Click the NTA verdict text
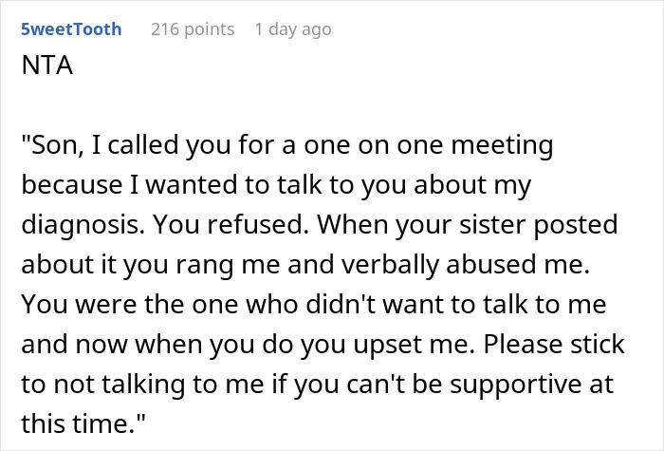Screen dimensions: 664x451 (47, 66)
